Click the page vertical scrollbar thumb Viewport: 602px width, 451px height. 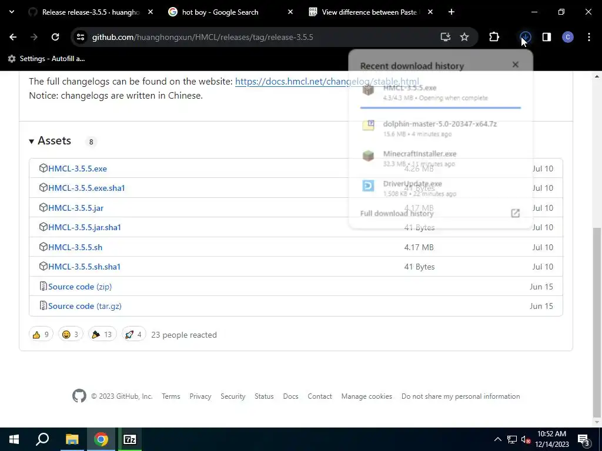[596, 322]
